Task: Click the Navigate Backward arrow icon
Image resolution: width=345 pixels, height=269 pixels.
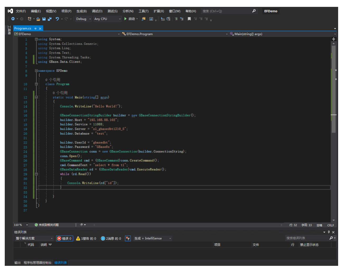Action: coord(13,19)
